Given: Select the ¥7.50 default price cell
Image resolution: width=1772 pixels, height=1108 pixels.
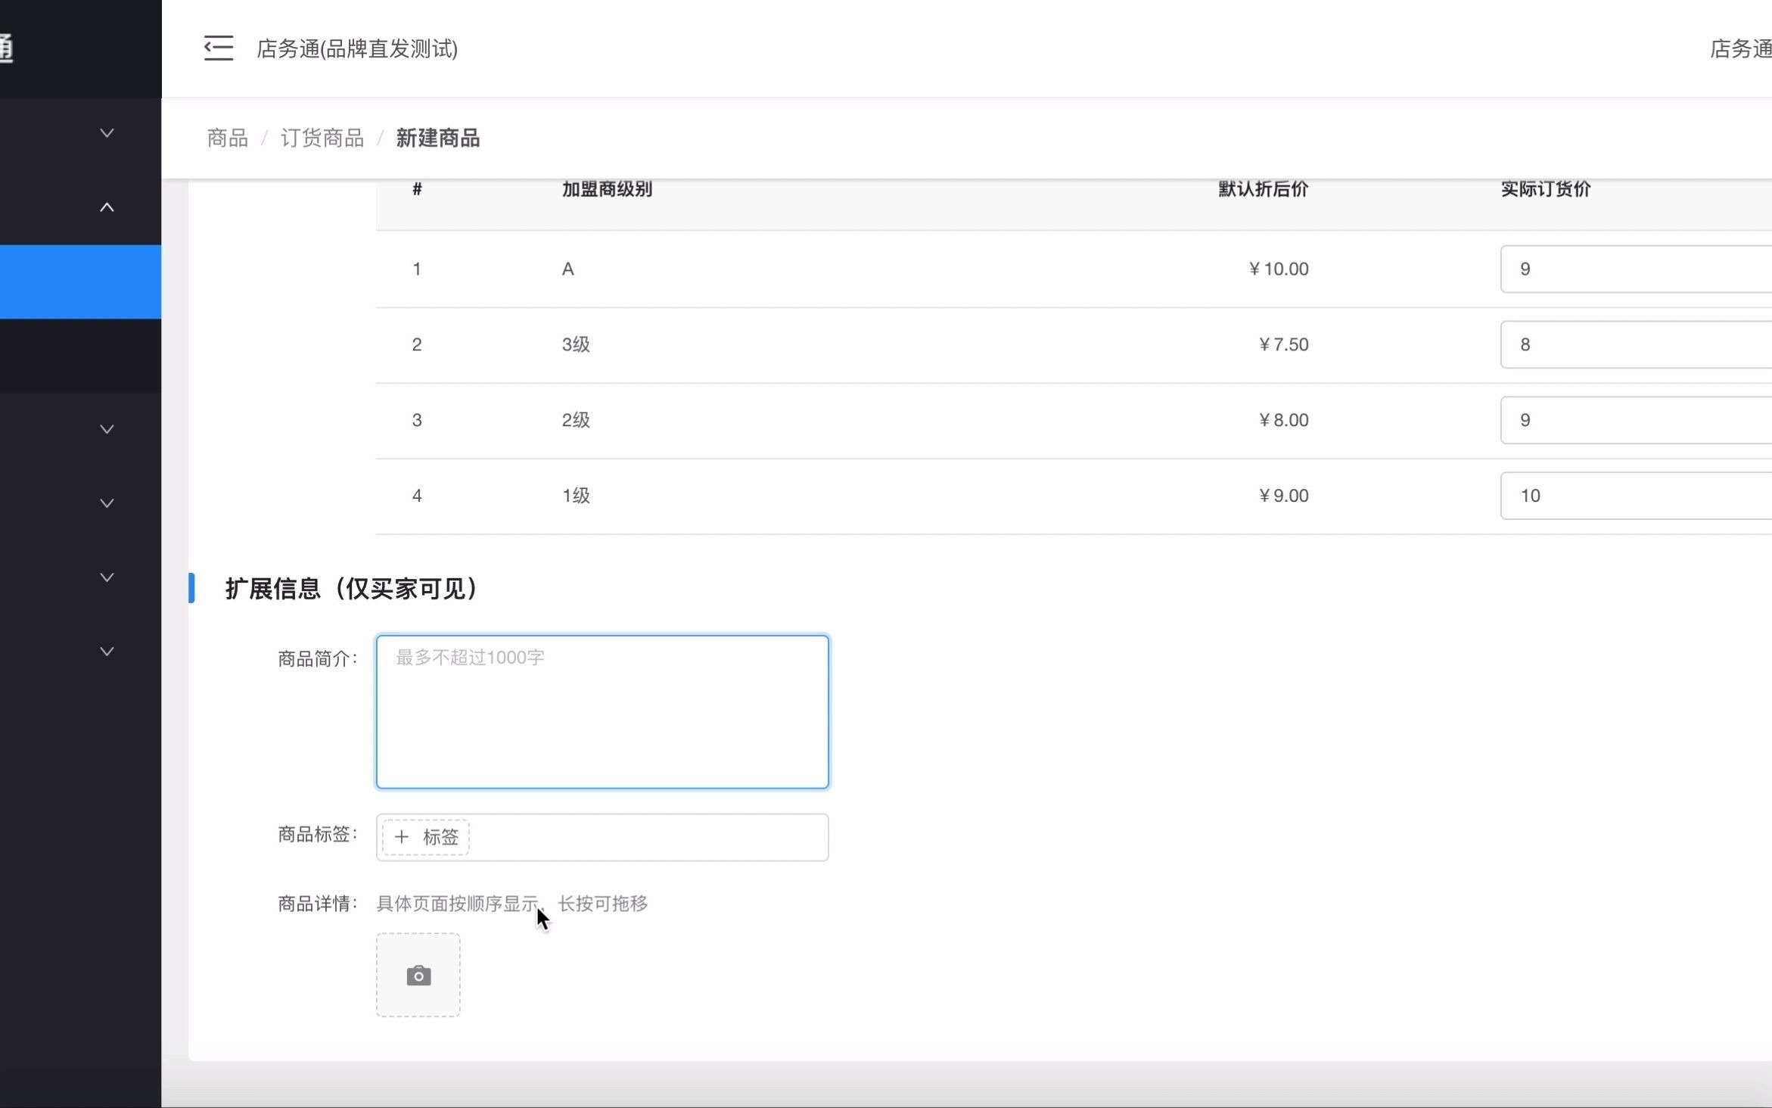Looking at the screenshot, I should 1283,344.
